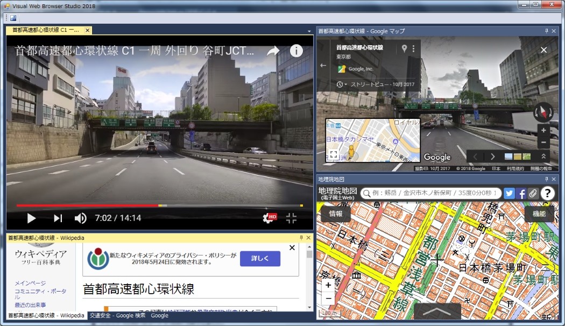Click the paperclip link icon
This screenshot has width=565, height=326.
tap(533, 194)
